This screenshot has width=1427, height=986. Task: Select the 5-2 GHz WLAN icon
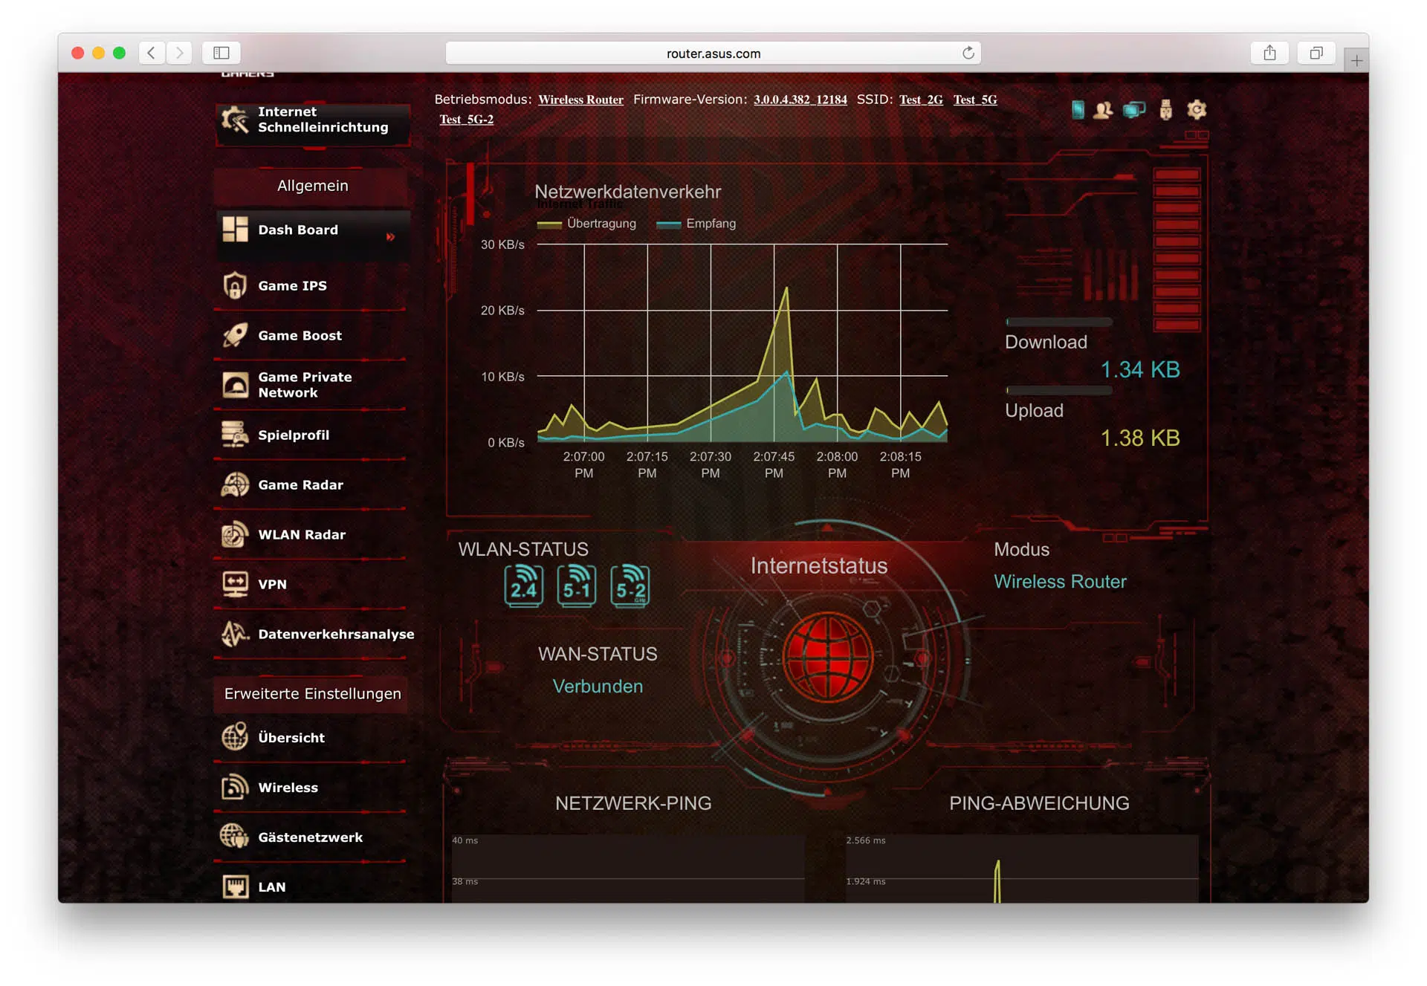click(x=630, y=586)
